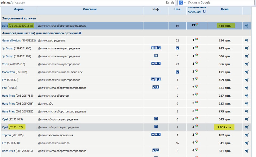Open info icons for Jp Group 1294201400
Viewport: 256px width, 157px height.
(x=156, y=48)
